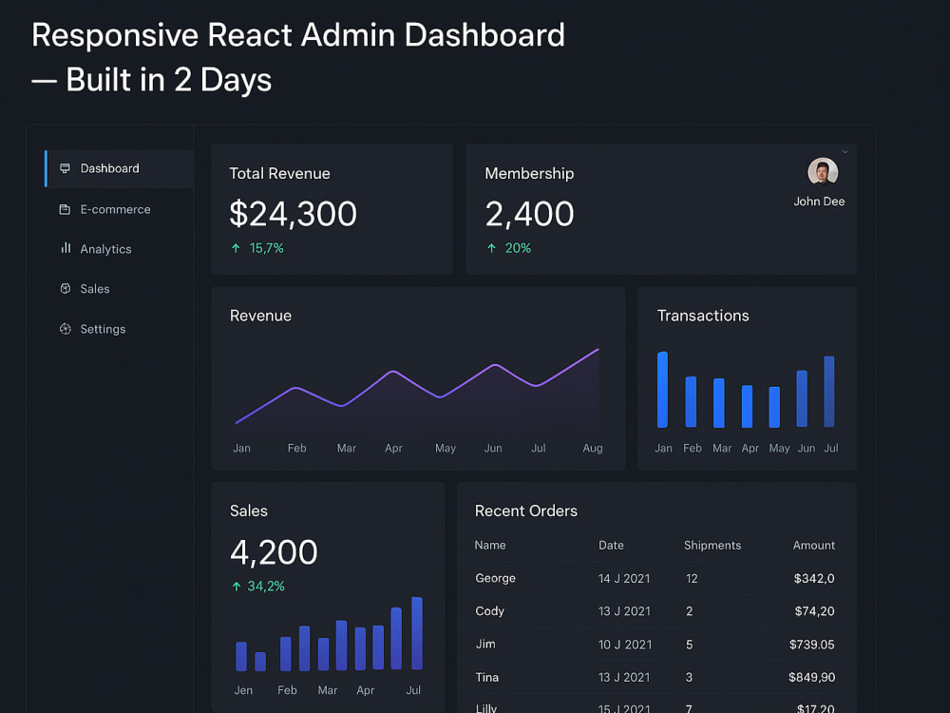Expand the user menu chevron above avatar
The image size is (950, 713).
point(845,151)
